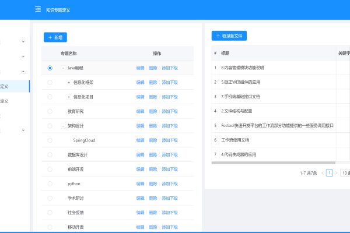
Task: Click 编辑 for Java编程
Action: click(141, 68)
